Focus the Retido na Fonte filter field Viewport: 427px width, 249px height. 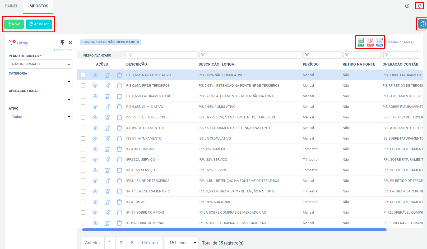click(x=362, y=55)
